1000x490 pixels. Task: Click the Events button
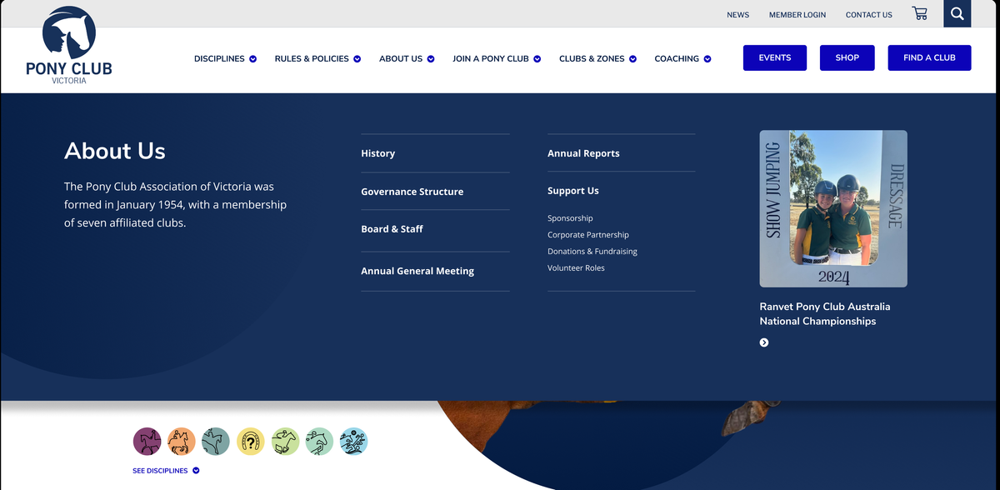[774, 57]
